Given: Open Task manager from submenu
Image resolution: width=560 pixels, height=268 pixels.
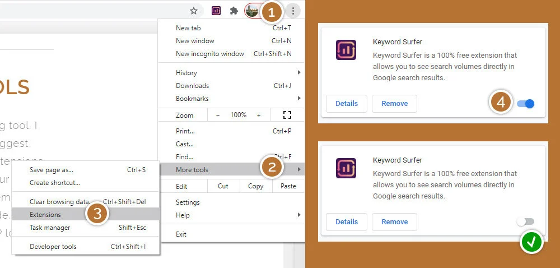Looking at the screenshot, I should coord(86,227).
